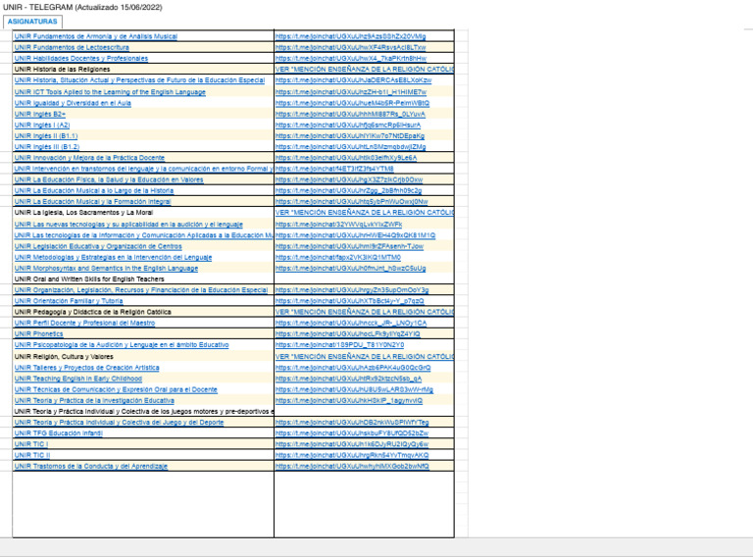Open UNIR Fundamentos de Armonía y Análisis Musical link

95,36
